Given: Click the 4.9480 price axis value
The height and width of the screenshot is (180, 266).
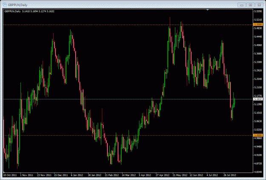Looking at the screenshot, I should pyautogui.click(x=258, y=146).
